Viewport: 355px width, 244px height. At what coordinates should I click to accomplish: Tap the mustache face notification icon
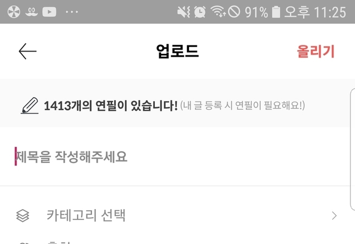[32, 12]
